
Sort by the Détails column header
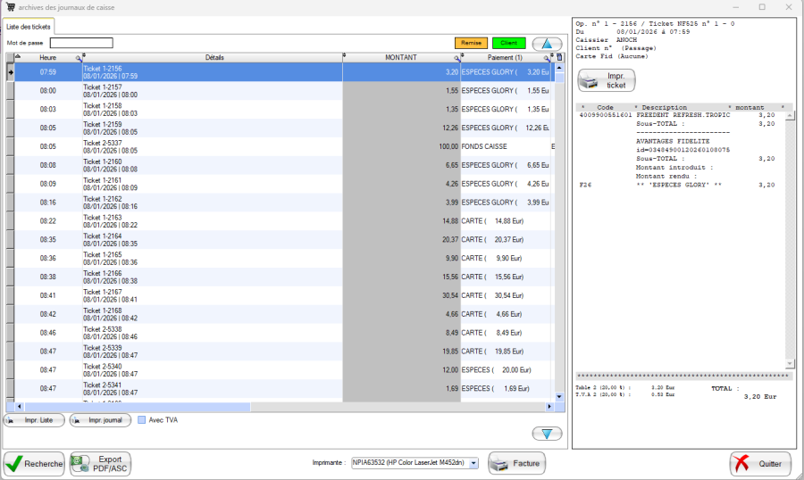[x=214, y=58]
